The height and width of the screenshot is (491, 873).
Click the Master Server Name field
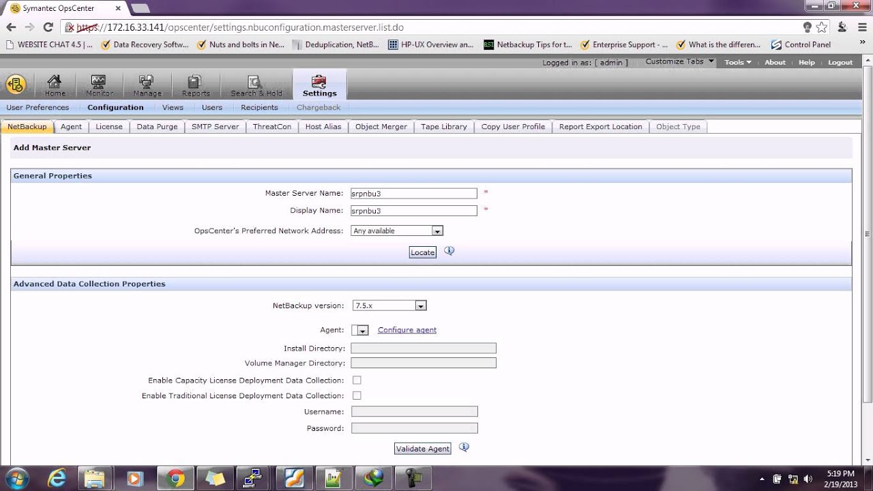pyautogui.click(x=414, y=194)
